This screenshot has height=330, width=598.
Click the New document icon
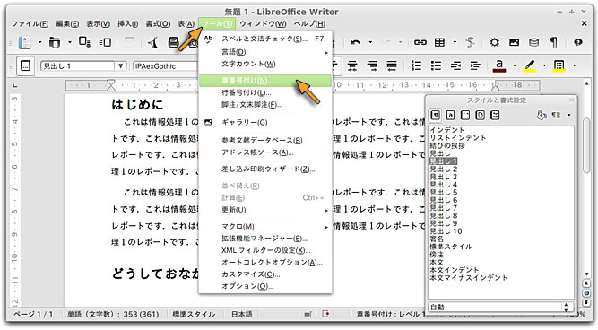tap(25, 42)
